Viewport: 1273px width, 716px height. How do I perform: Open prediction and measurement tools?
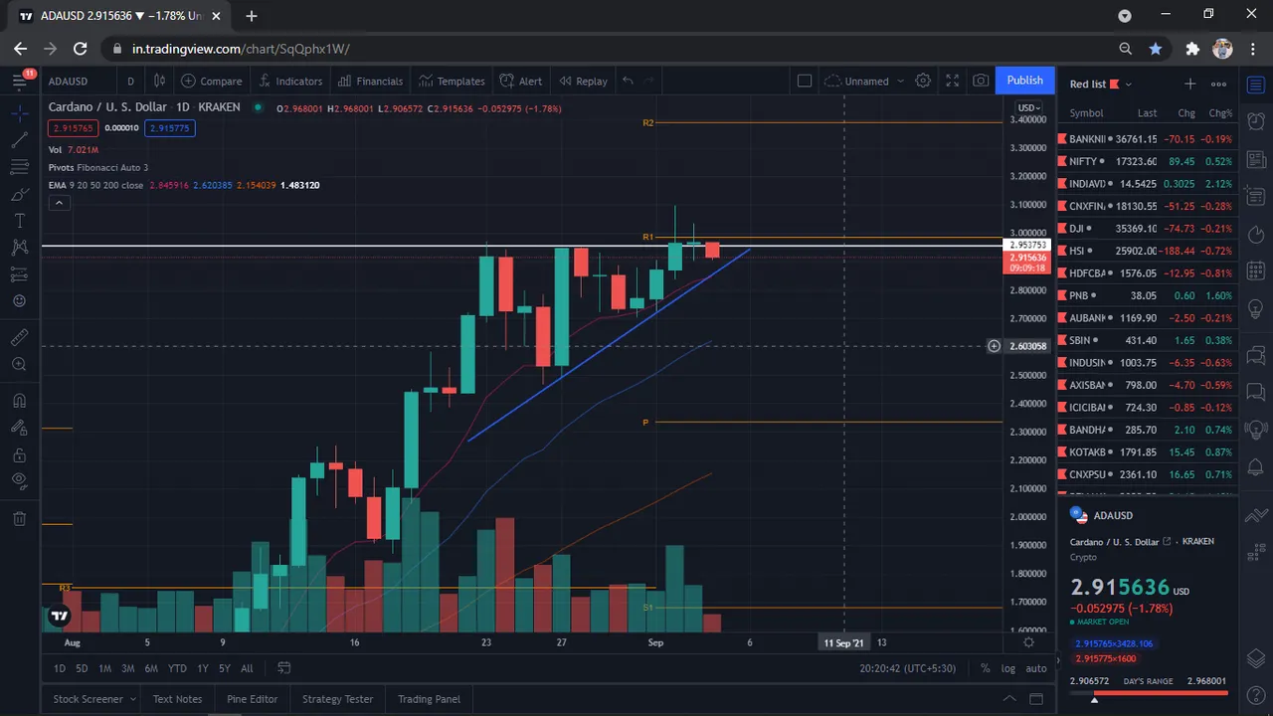[19, 274]
